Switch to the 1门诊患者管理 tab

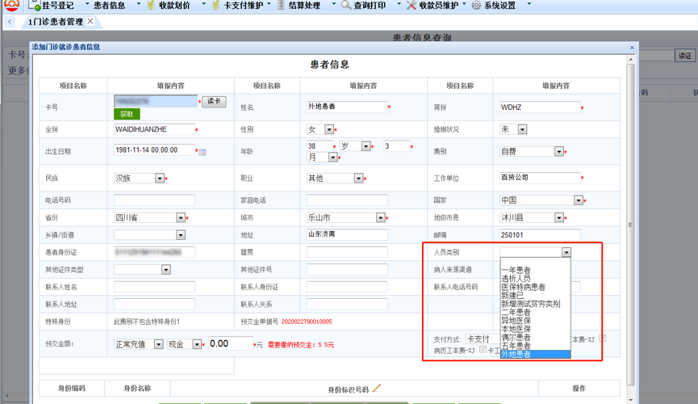(55, 21)
